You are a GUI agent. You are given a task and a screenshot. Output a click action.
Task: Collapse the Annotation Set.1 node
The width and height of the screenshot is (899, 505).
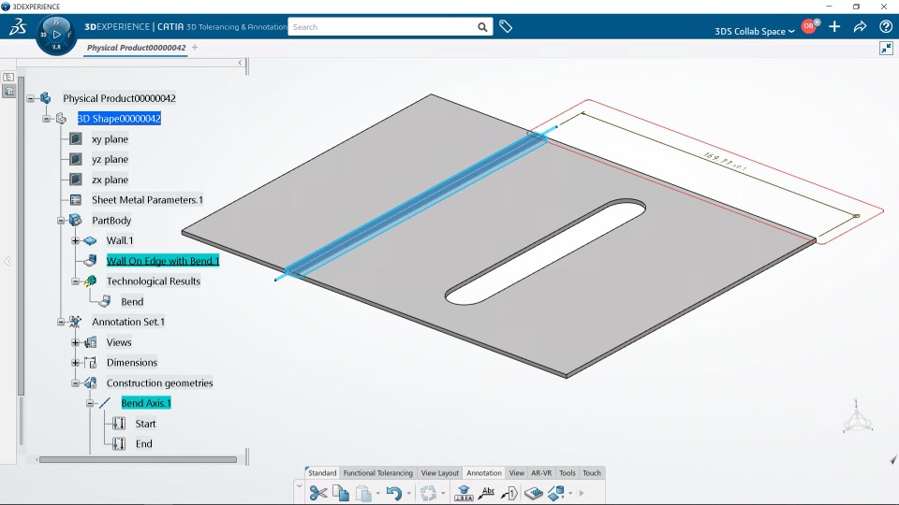coord(61,322)
